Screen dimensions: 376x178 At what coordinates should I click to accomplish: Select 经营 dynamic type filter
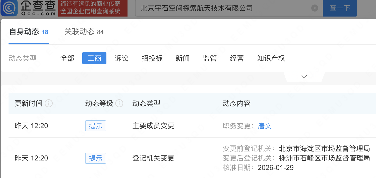coord(237,58)
